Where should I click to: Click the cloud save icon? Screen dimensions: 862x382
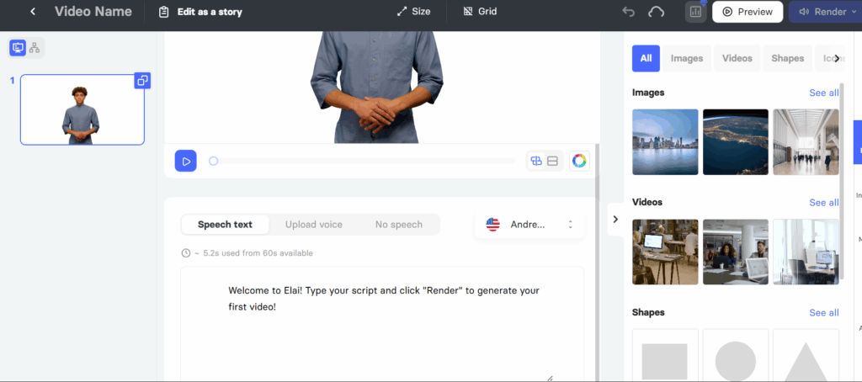point(657,12)
